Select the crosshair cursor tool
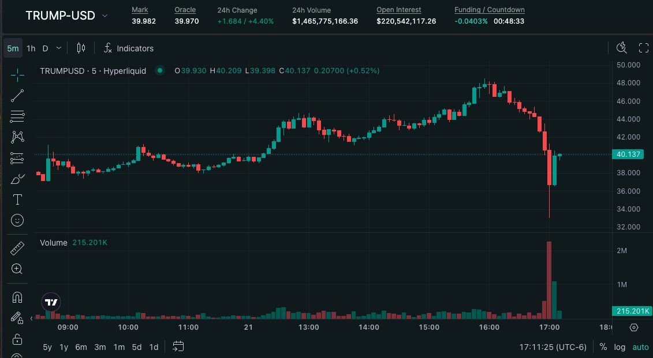 17,76
